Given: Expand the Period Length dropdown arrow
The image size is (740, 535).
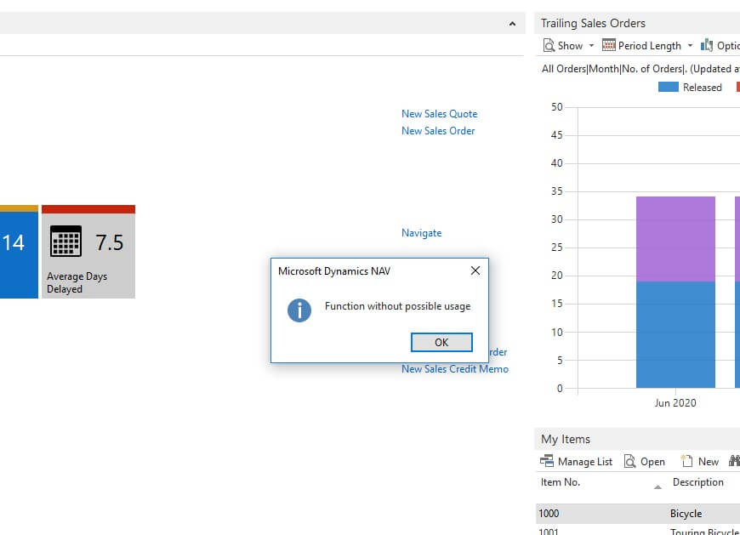Looking at the screenshot, I should 690,46.
